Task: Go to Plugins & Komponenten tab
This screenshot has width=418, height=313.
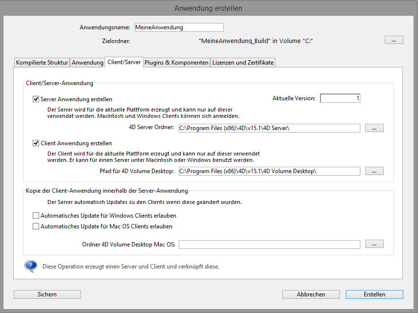Action: pyautogui.click(x=176, y=63)
